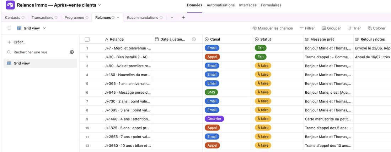Open the Formulaires tab
The height and width of the screenshot is (152, 391).
coord(271,5)
